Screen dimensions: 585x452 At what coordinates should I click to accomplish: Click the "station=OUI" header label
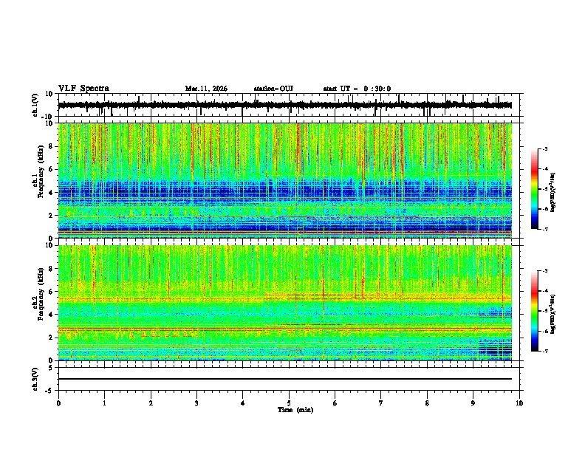(273, 89)
